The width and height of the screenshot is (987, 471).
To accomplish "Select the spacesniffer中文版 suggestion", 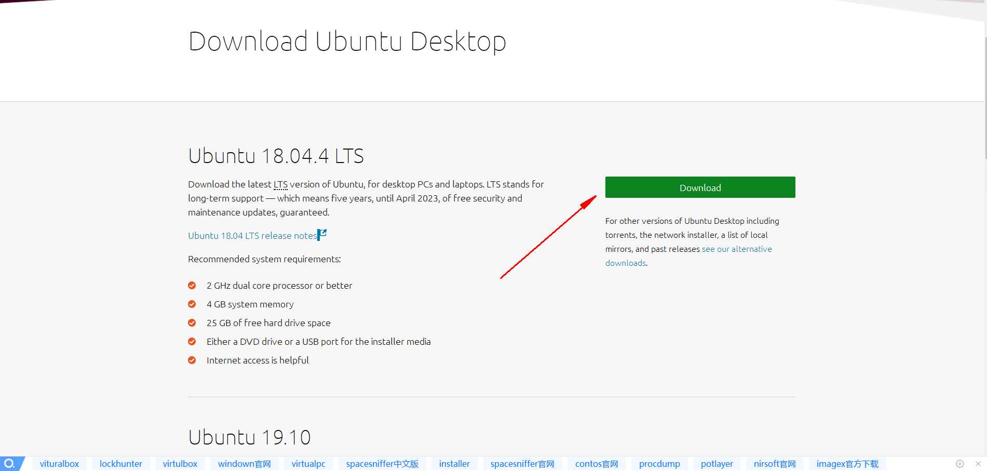I will (x=382, y=464).
